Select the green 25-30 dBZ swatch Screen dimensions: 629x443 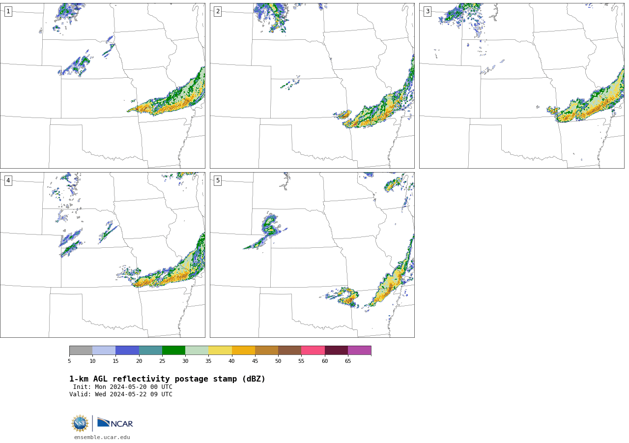coord(173,350)
